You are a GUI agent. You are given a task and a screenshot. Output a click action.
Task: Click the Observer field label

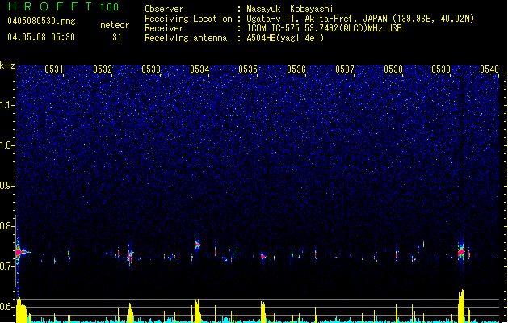coord(164,9)
